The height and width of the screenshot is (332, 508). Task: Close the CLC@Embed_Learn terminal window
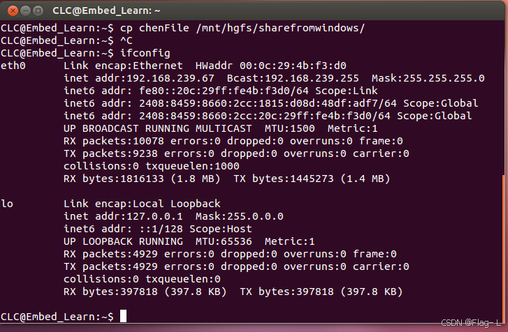pos(13,11)
